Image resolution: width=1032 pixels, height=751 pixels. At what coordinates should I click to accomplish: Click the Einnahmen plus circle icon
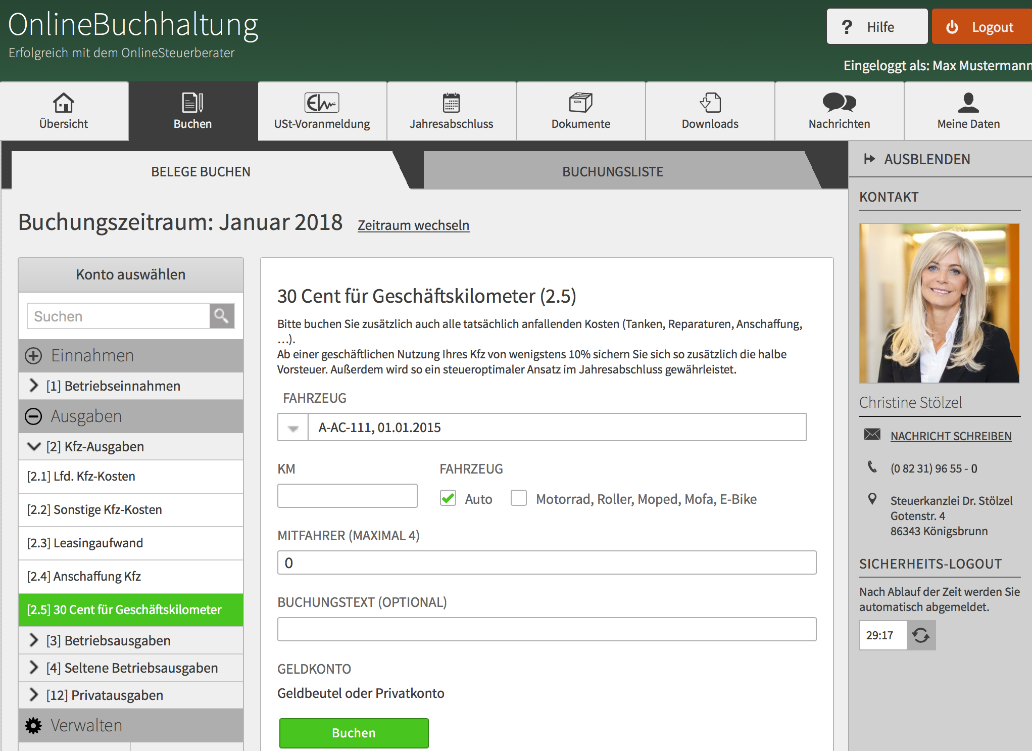pos(33,356)
